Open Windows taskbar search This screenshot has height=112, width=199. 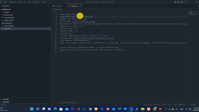pos(38,109)
